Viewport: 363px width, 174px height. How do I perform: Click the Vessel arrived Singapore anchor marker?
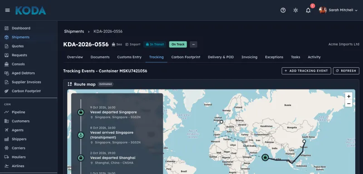tap(81, 135)
